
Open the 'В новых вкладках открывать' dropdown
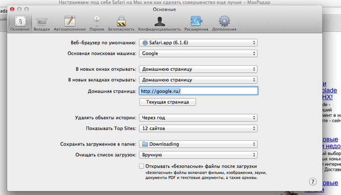click(198, 80)
